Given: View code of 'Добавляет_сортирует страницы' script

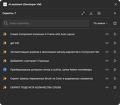Looking at the screenshot, I should pyautogui.click(x=107, y=61).
